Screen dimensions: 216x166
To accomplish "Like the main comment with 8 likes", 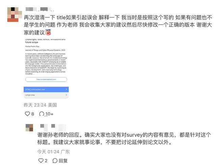I will (x=27, y=114).
